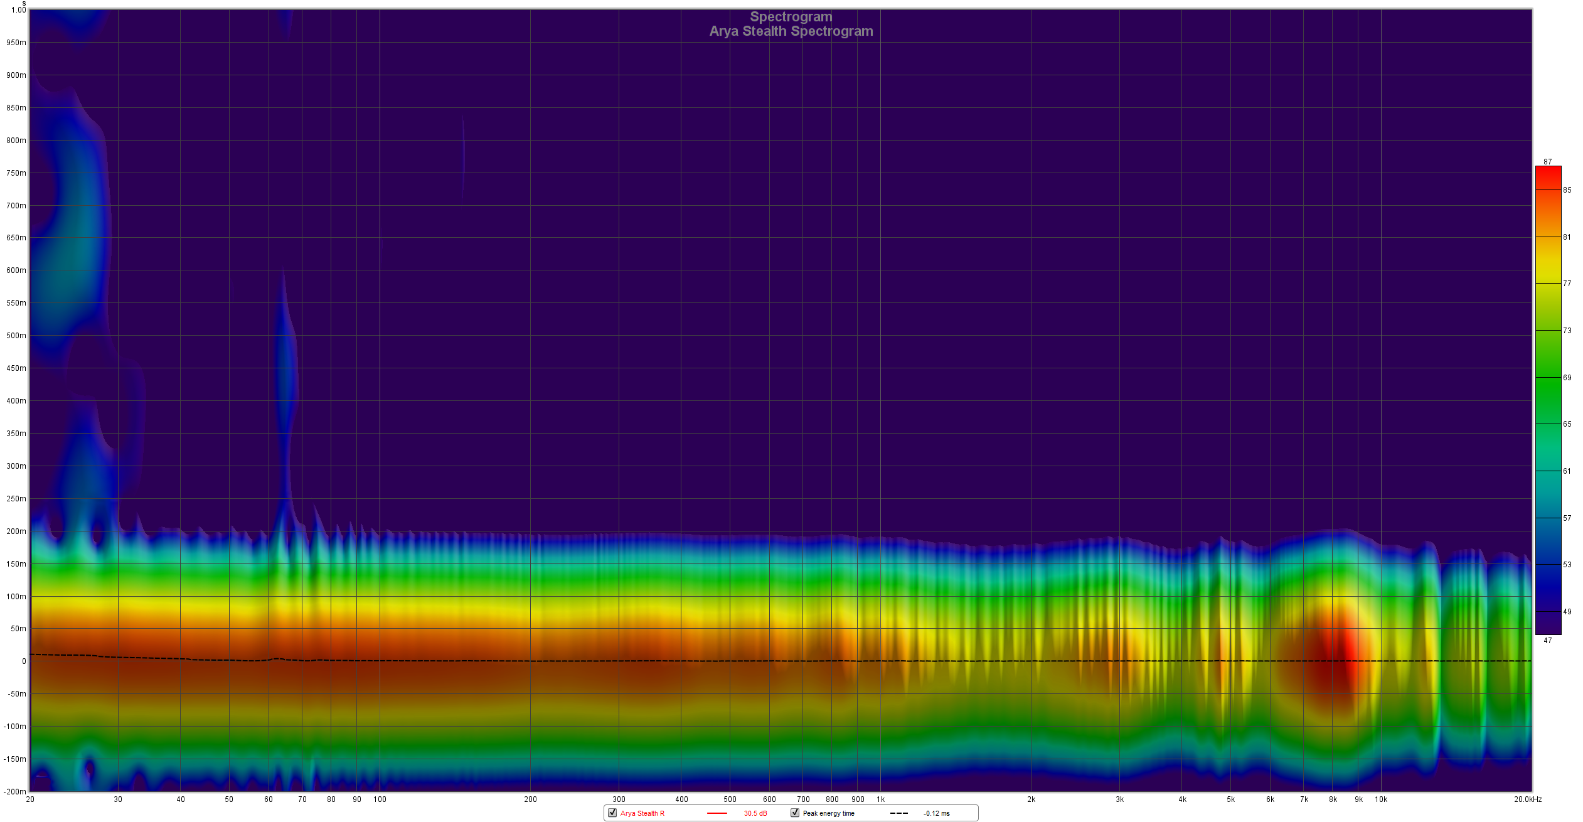The image size is (1583, 822).
Task: Click the 20.0kHz frequency axis label
Action: click(x=1527, y=799)
